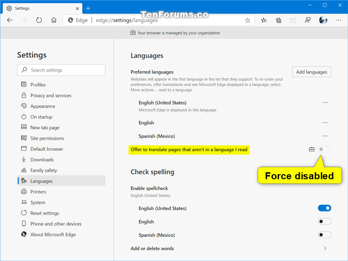This screenshot has width=348, height=261.
Task: Click the Share icon in toolbar
Action: tap(293, 20)
